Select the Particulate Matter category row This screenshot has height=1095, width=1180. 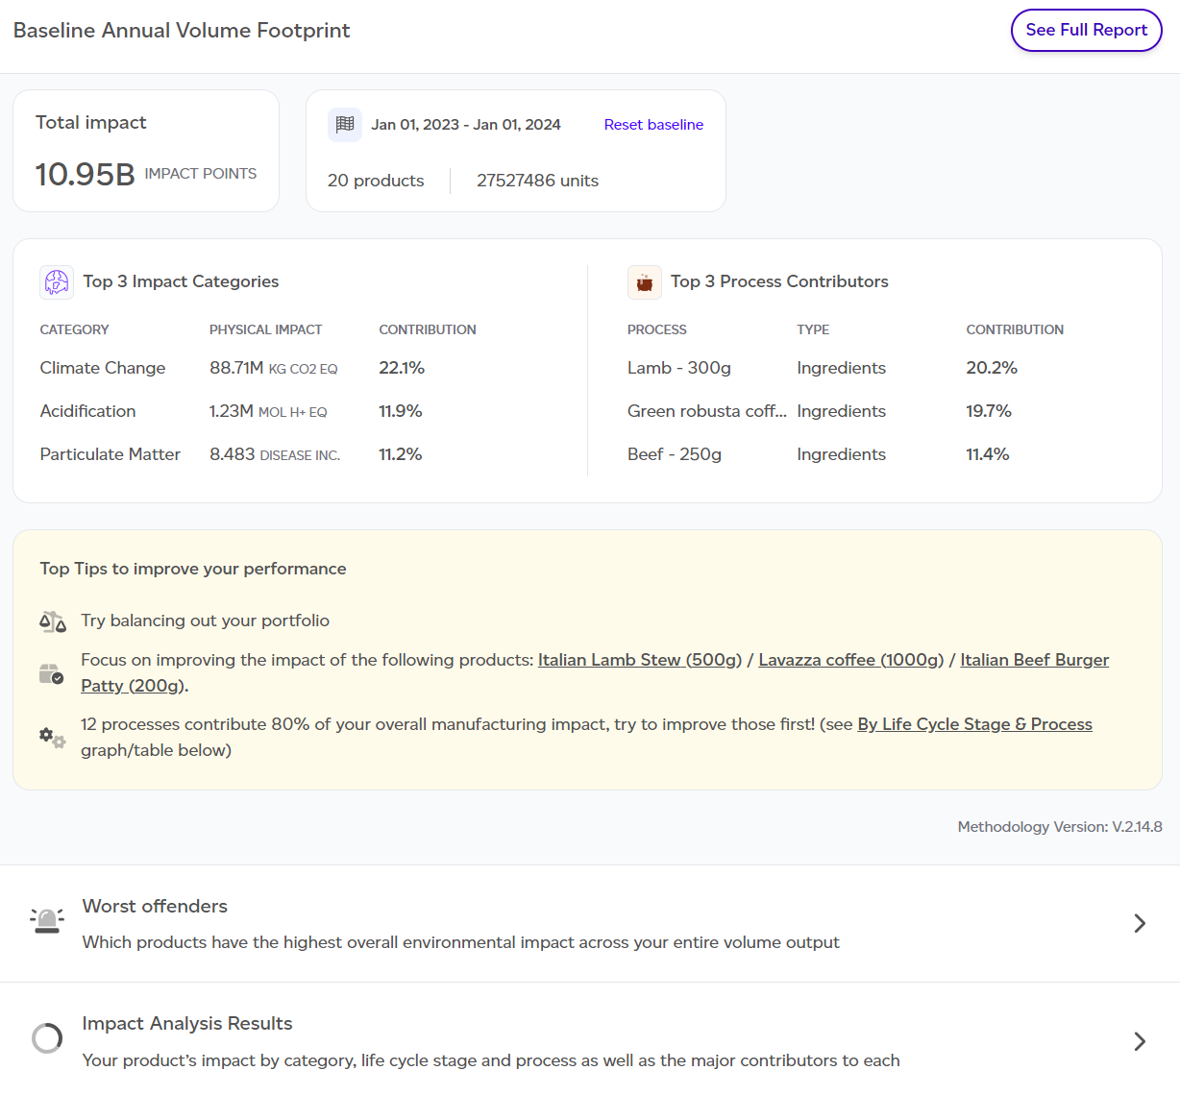[x=300, y=454]
